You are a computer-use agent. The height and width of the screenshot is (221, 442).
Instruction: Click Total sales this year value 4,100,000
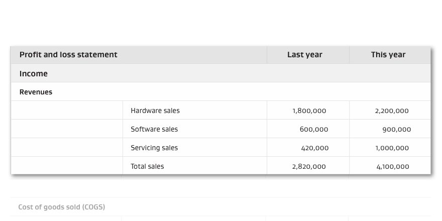point(392,167)
